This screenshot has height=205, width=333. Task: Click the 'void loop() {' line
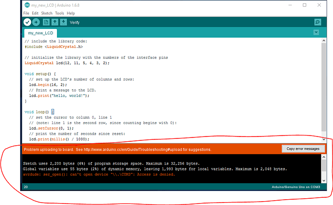39,112
